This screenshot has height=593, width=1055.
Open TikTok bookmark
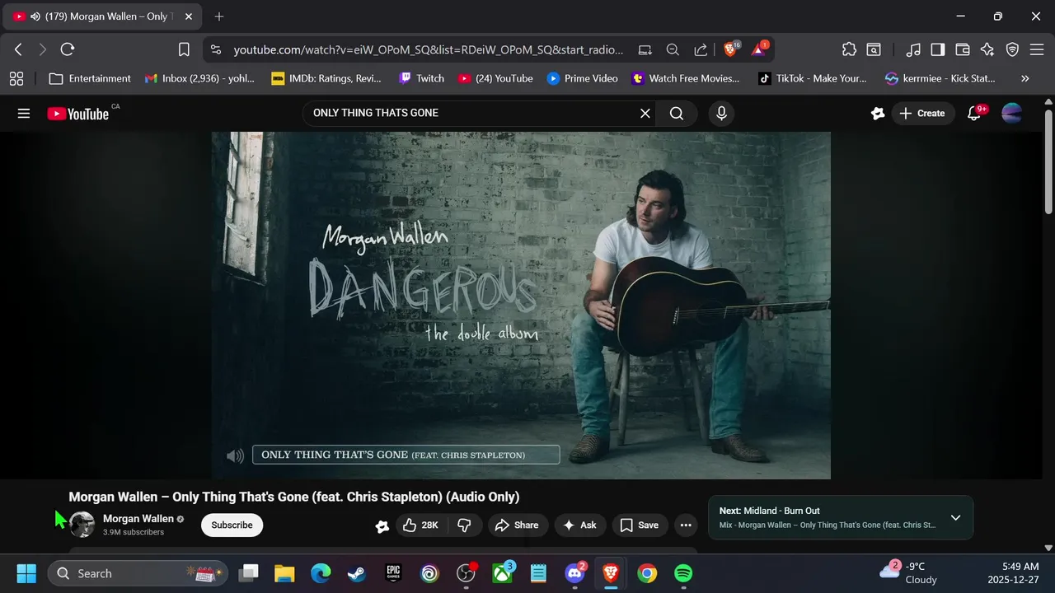pyautogui.click(x=814, y=78)
